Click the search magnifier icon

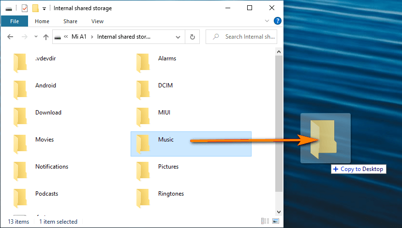click(x=216, y=37)
